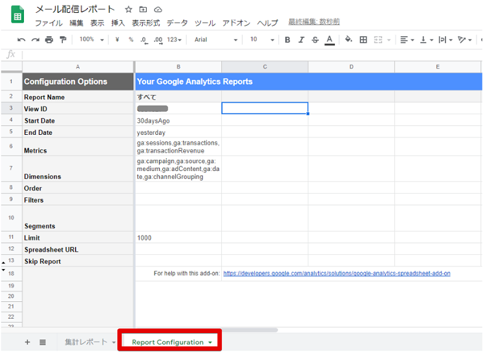485x353 pixels.
Task: Select the 30daysAgo start date cell
Action: (178, 121)
